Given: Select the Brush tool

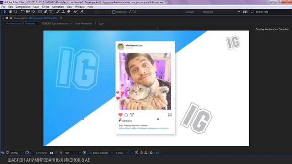Looking at the screenshot, I should 58,12.
